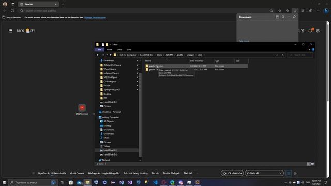Open Task View on the taskbar
331x186 pixels.
click(x=62, y=182)
